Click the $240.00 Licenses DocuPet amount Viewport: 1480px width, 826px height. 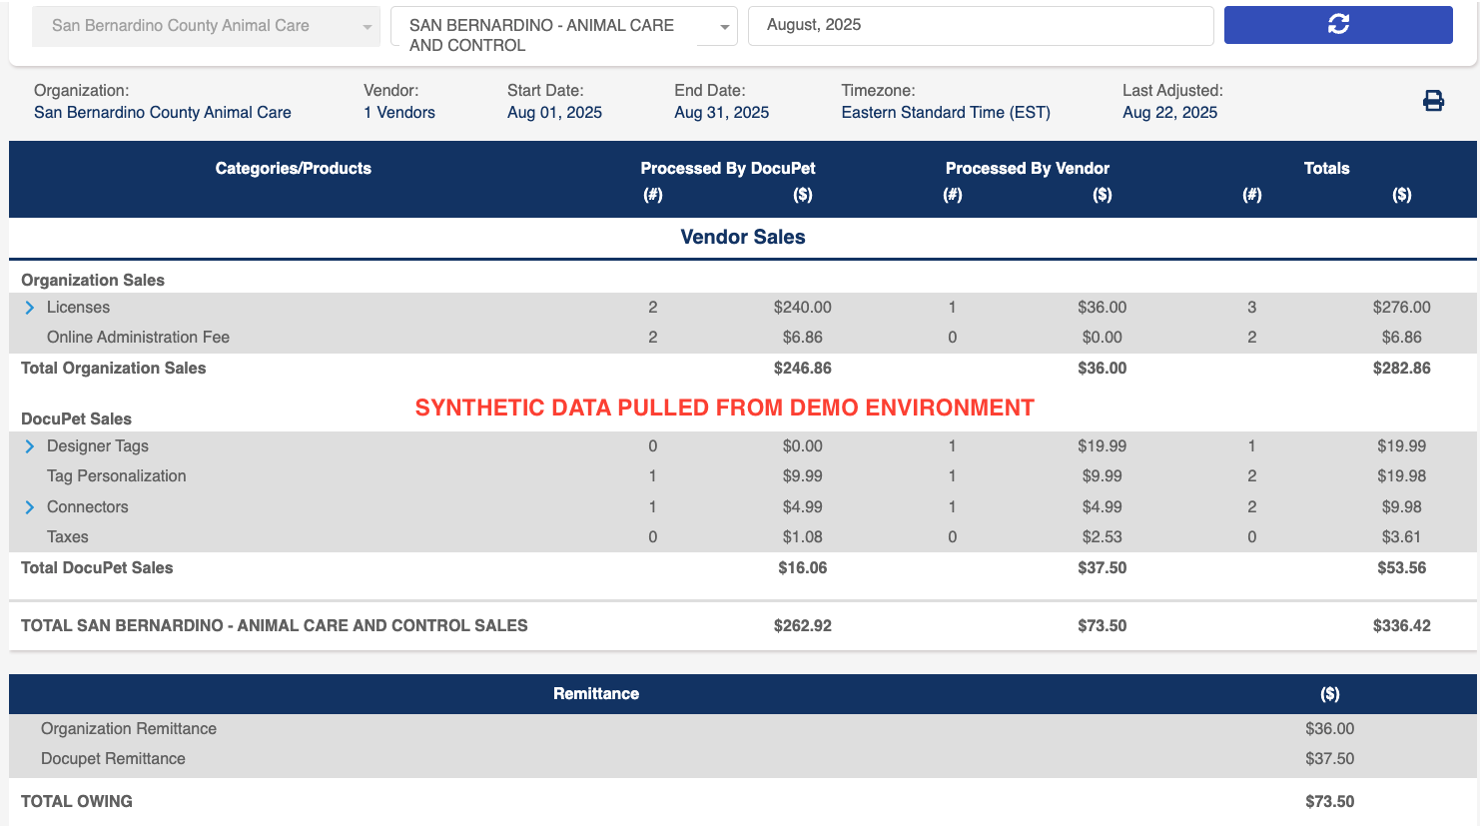click(803, 308)
